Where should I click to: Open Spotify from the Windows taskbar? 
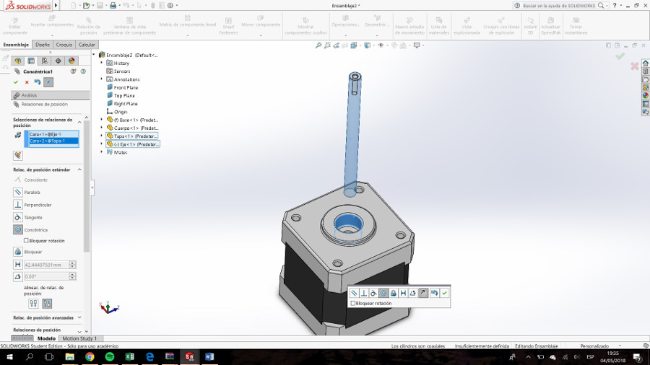[110, 357]
